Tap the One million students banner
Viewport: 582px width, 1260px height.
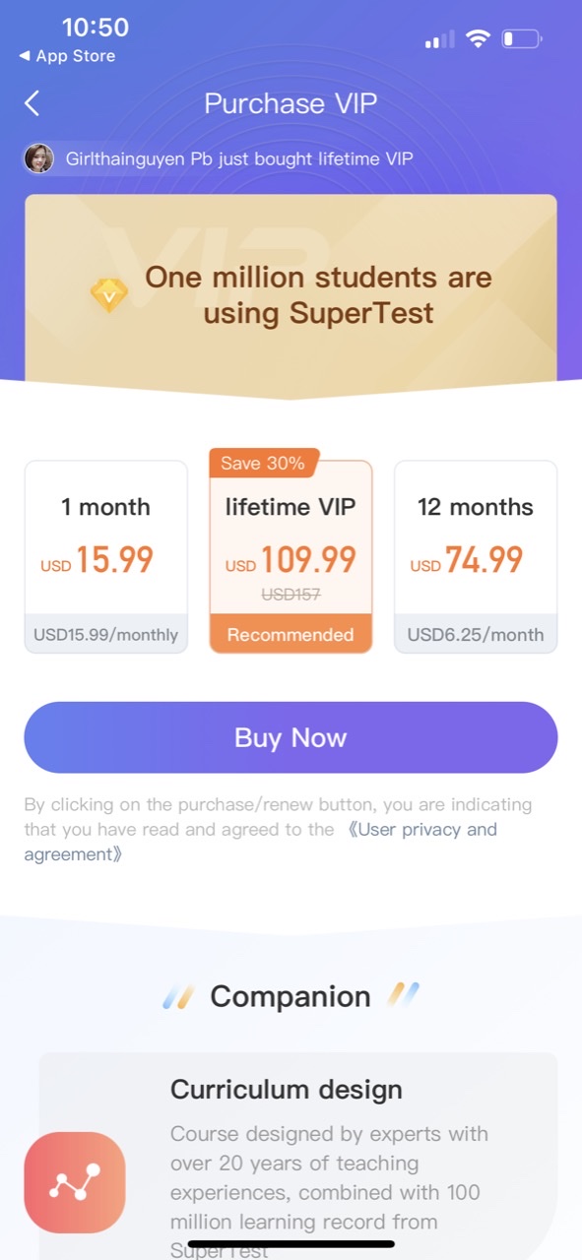(291, 295)
